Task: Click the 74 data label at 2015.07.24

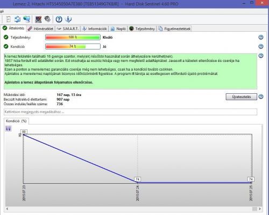Action: [137, 179]
